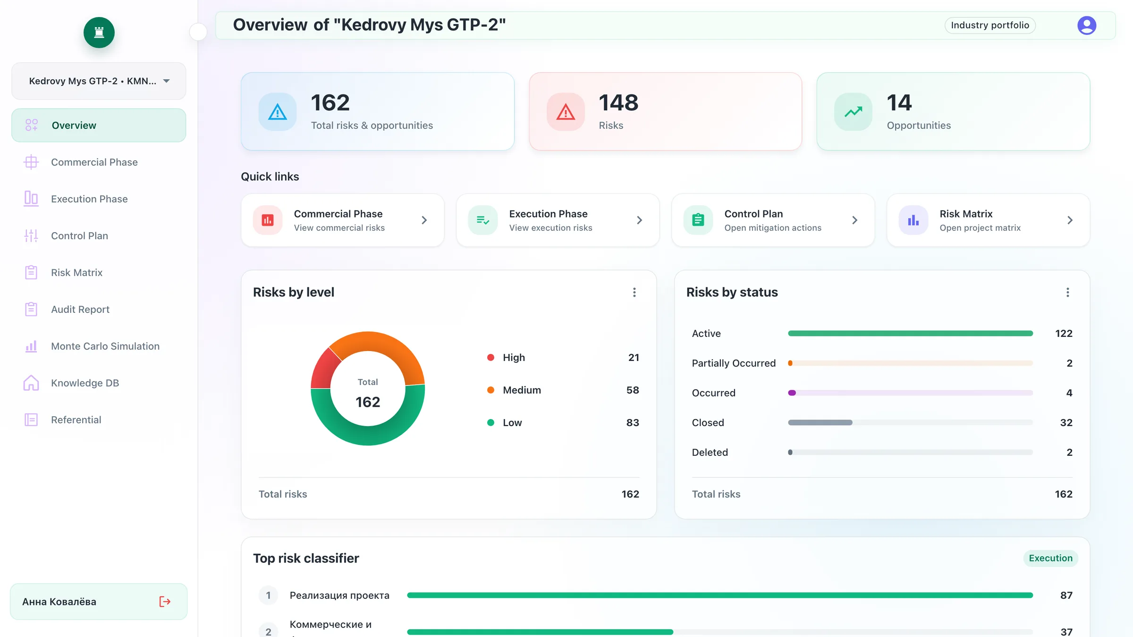This screenshot has height=637, width=1133.
Task: Click the chevron on Risk Matrix quick link
Action: click(1070, 220)
